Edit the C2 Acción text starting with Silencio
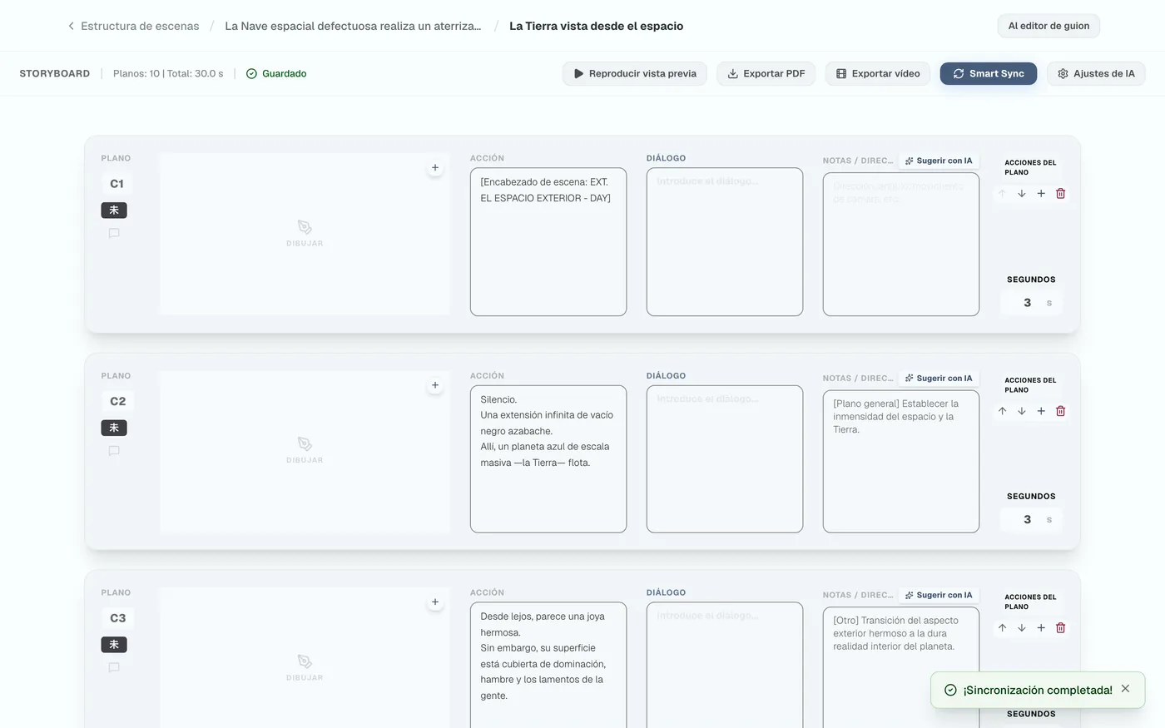 pyautogui.click(x=548, y=459)
